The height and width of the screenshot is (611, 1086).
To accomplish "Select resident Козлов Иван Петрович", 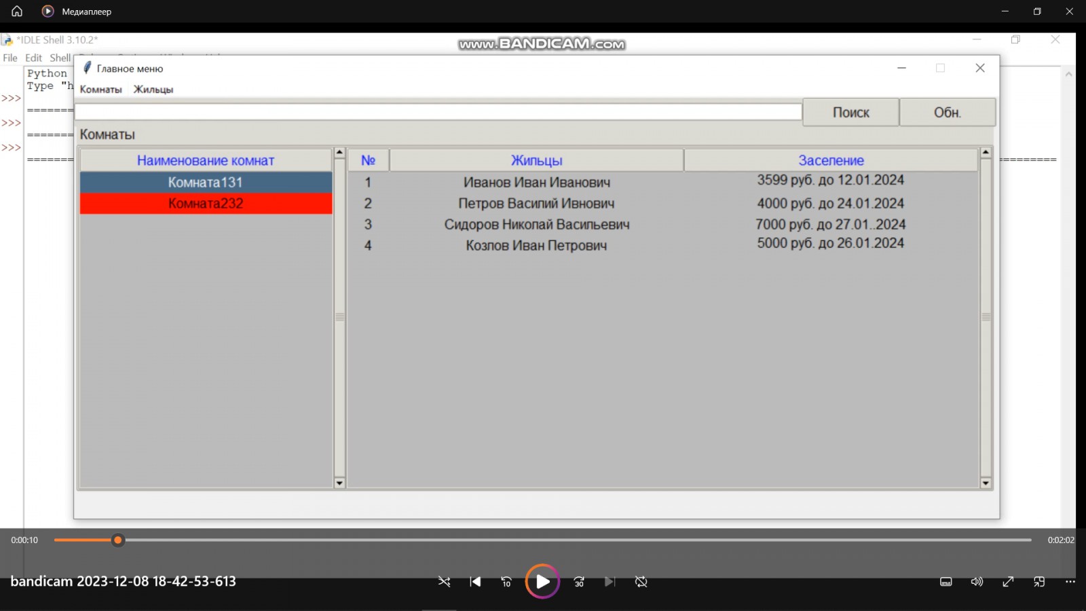I will tap(536, 245).
